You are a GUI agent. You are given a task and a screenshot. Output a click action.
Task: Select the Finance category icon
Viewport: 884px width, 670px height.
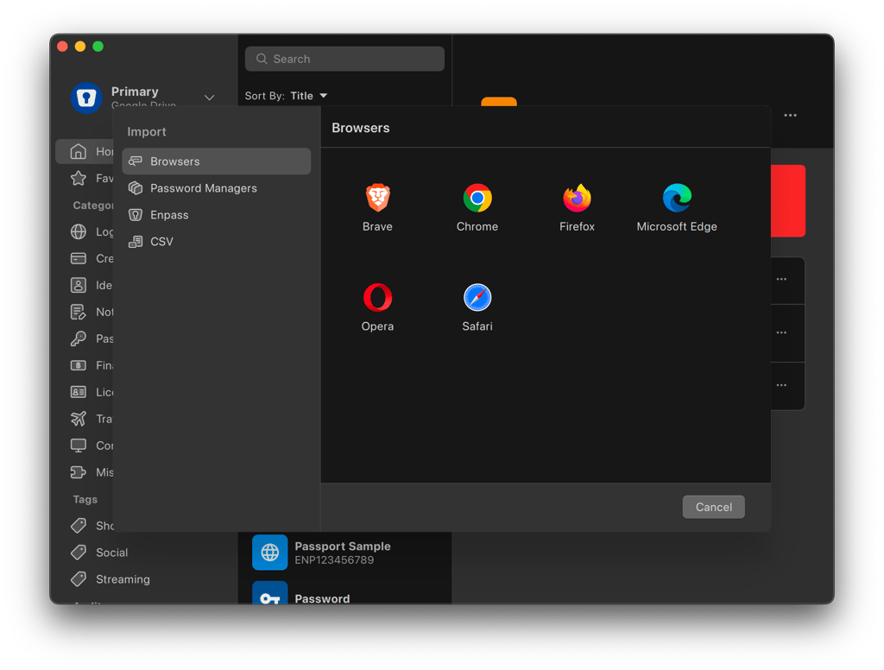pyautogui.click(x=79, y=365)
